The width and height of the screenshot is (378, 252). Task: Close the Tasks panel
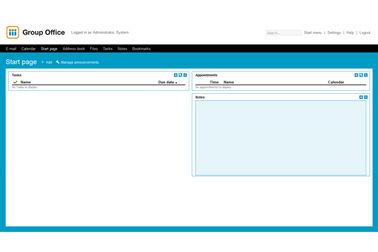click(185, 75)
